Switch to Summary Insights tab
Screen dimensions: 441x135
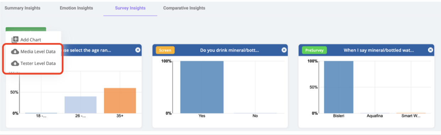[x=22, y=8]
